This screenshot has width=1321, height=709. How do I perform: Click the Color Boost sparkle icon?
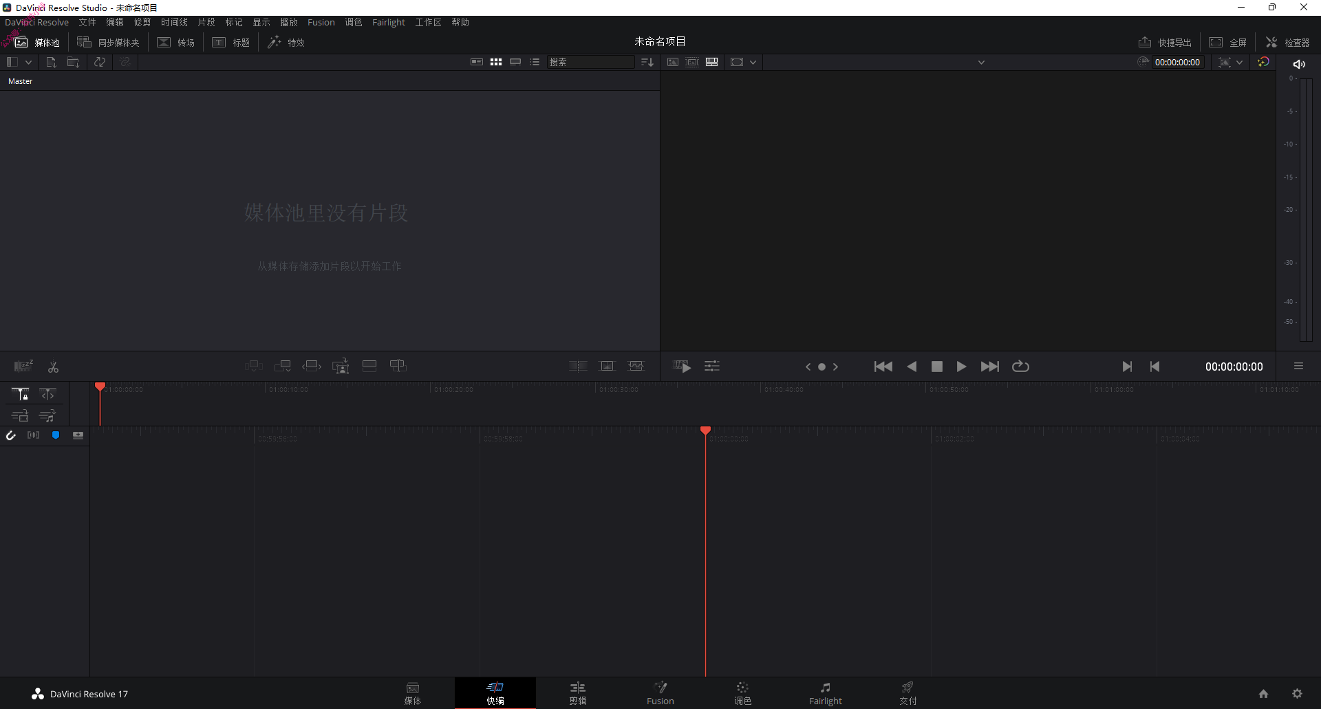(x=1263, y=62)
